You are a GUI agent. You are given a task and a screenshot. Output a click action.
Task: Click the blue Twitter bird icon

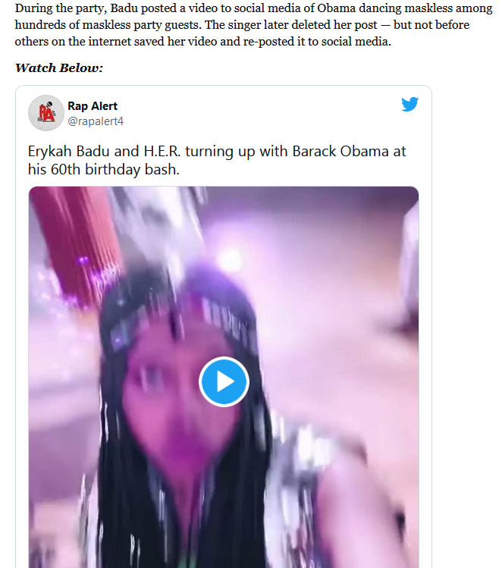pos(409,104)
